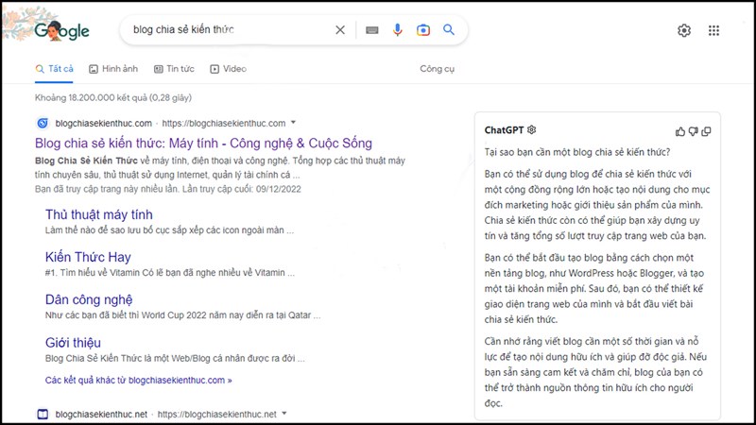The height and width of the screenshot is (425, 756).
Task: Click the ChatGPT question about needing a blog
Action: click(x=577, y=152)
